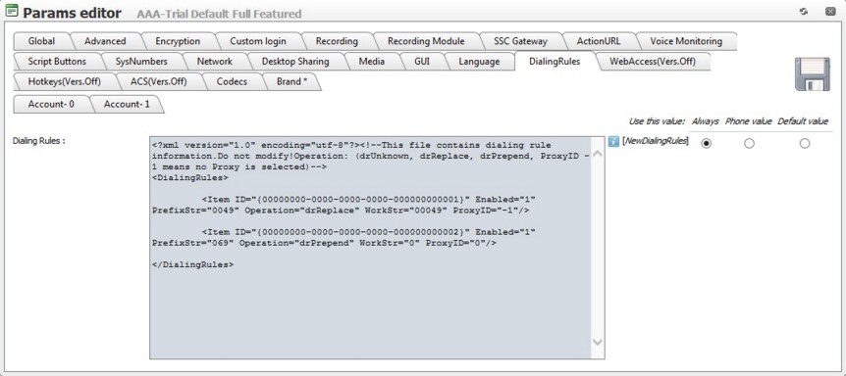Open the Global tab
This screenshot has width=846, height=376.
click(x=41, y=41)
